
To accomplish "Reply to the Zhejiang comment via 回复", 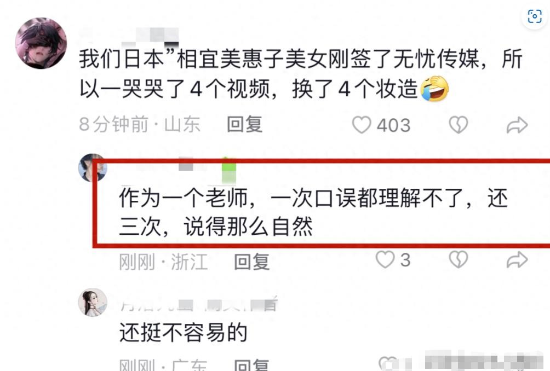I will point(252,262).
